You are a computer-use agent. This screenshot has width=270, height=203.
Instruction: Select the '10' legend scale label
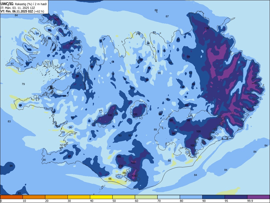[x=24, y=201]
